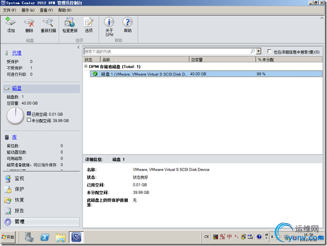Click the soft keyboard icon in the language bar

pos(250,237)
